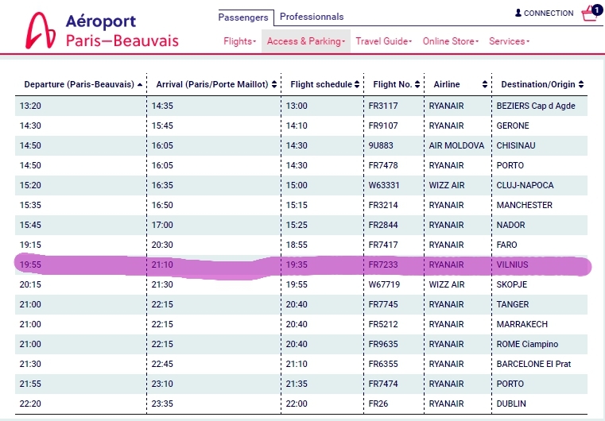This screenshot has height=421, width=605.
Task: Sort by Flight schedule arrows icon
Action: tap(357, 84)
